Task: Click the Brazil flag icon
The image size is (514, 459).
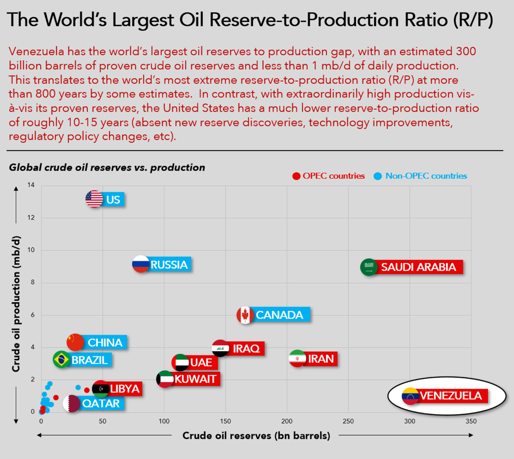Action: coord(61,360)
